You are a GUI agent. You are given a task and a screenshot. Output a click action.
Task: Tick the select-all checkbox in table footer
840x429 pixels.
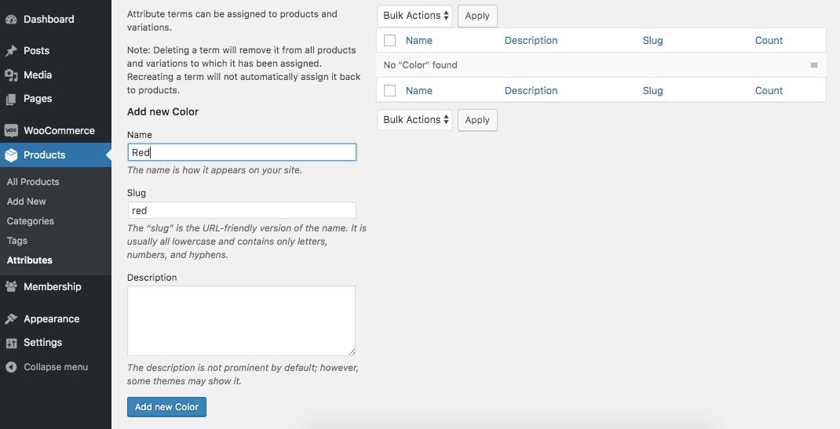[390, 91]
